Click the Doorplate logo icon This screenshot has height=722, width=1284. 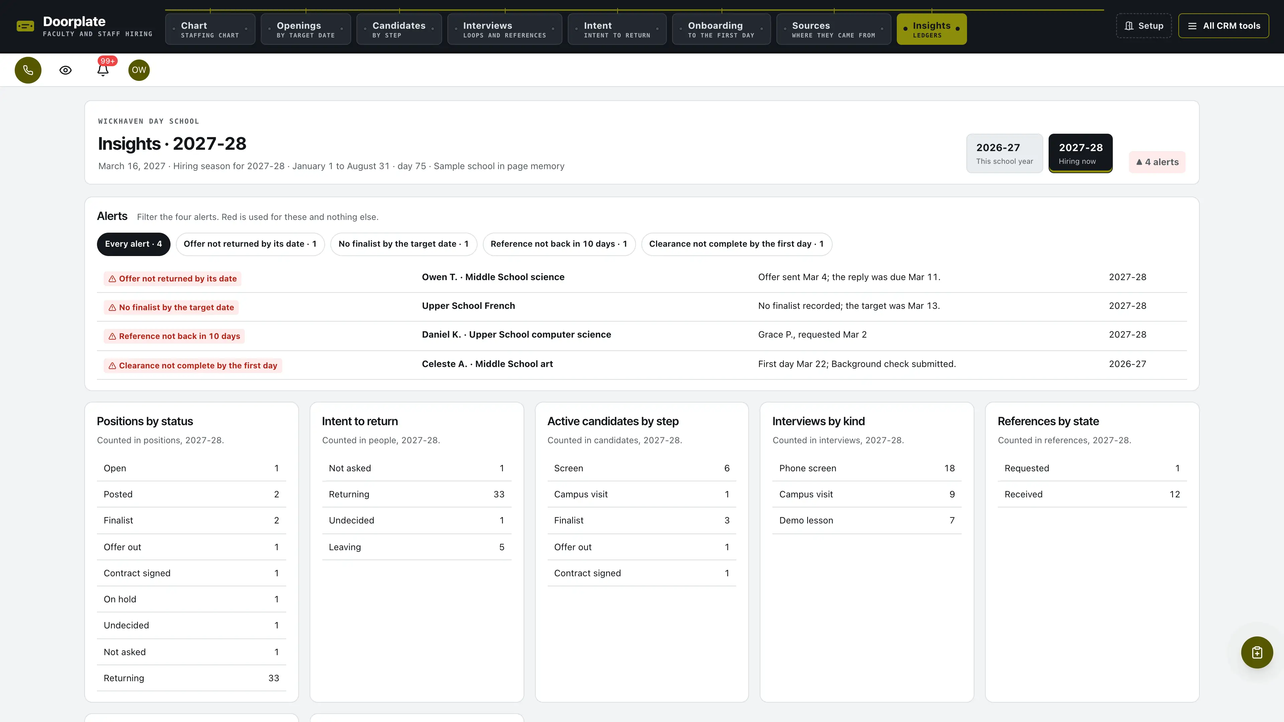click(25, 26)
